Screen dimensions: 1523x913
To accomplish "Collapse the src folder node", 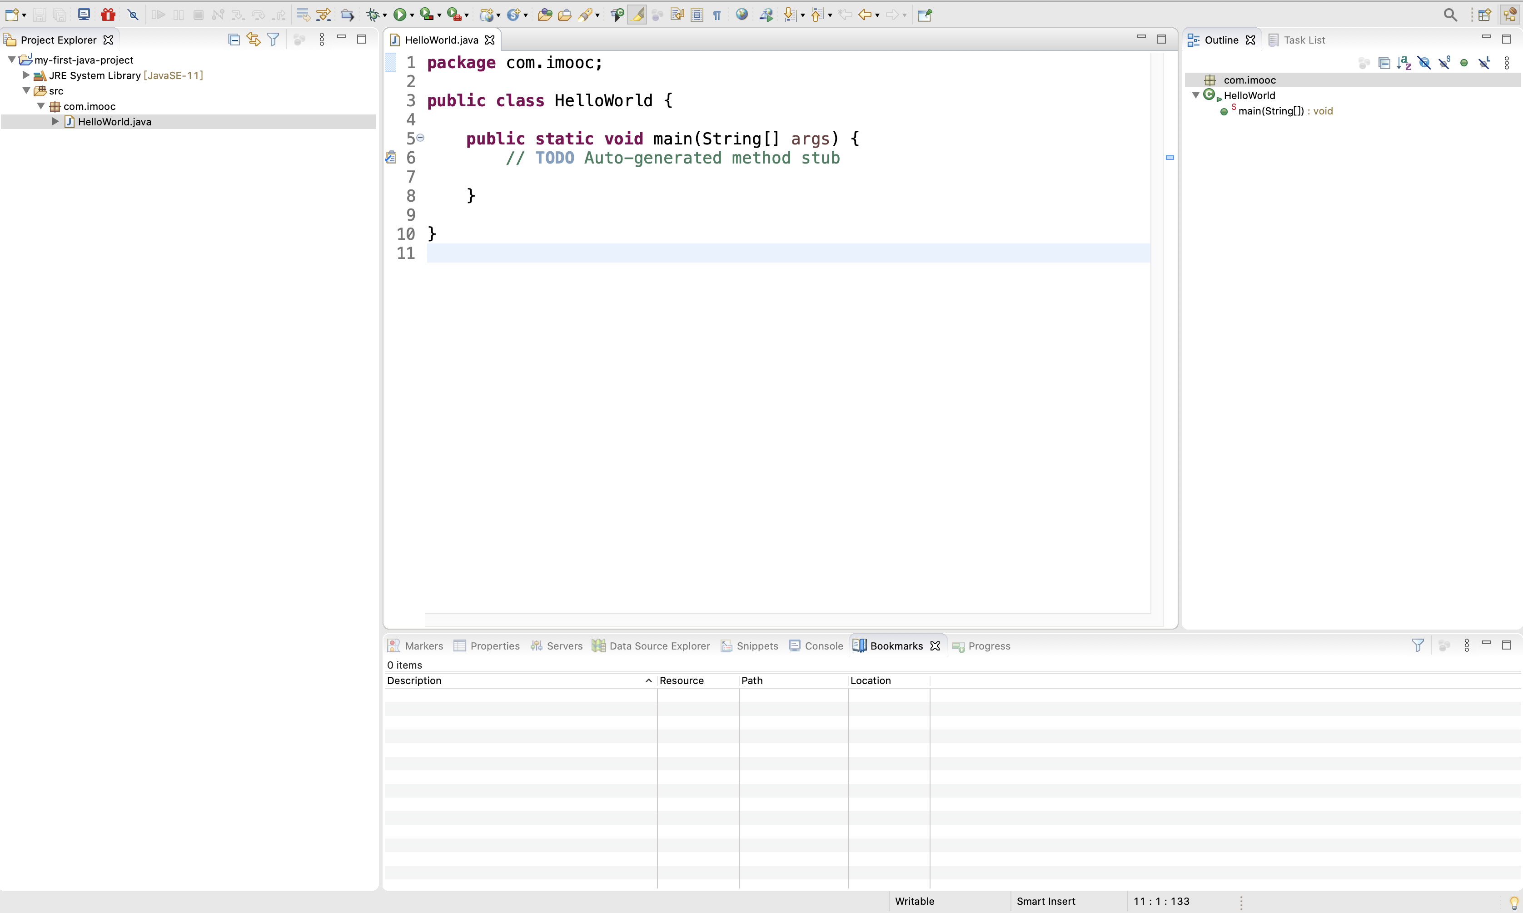I will click(x=26, y=90).
